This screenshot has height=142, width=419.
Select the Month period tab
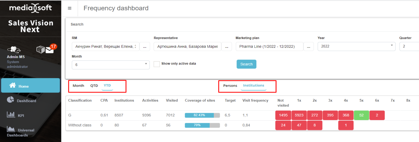78,86
